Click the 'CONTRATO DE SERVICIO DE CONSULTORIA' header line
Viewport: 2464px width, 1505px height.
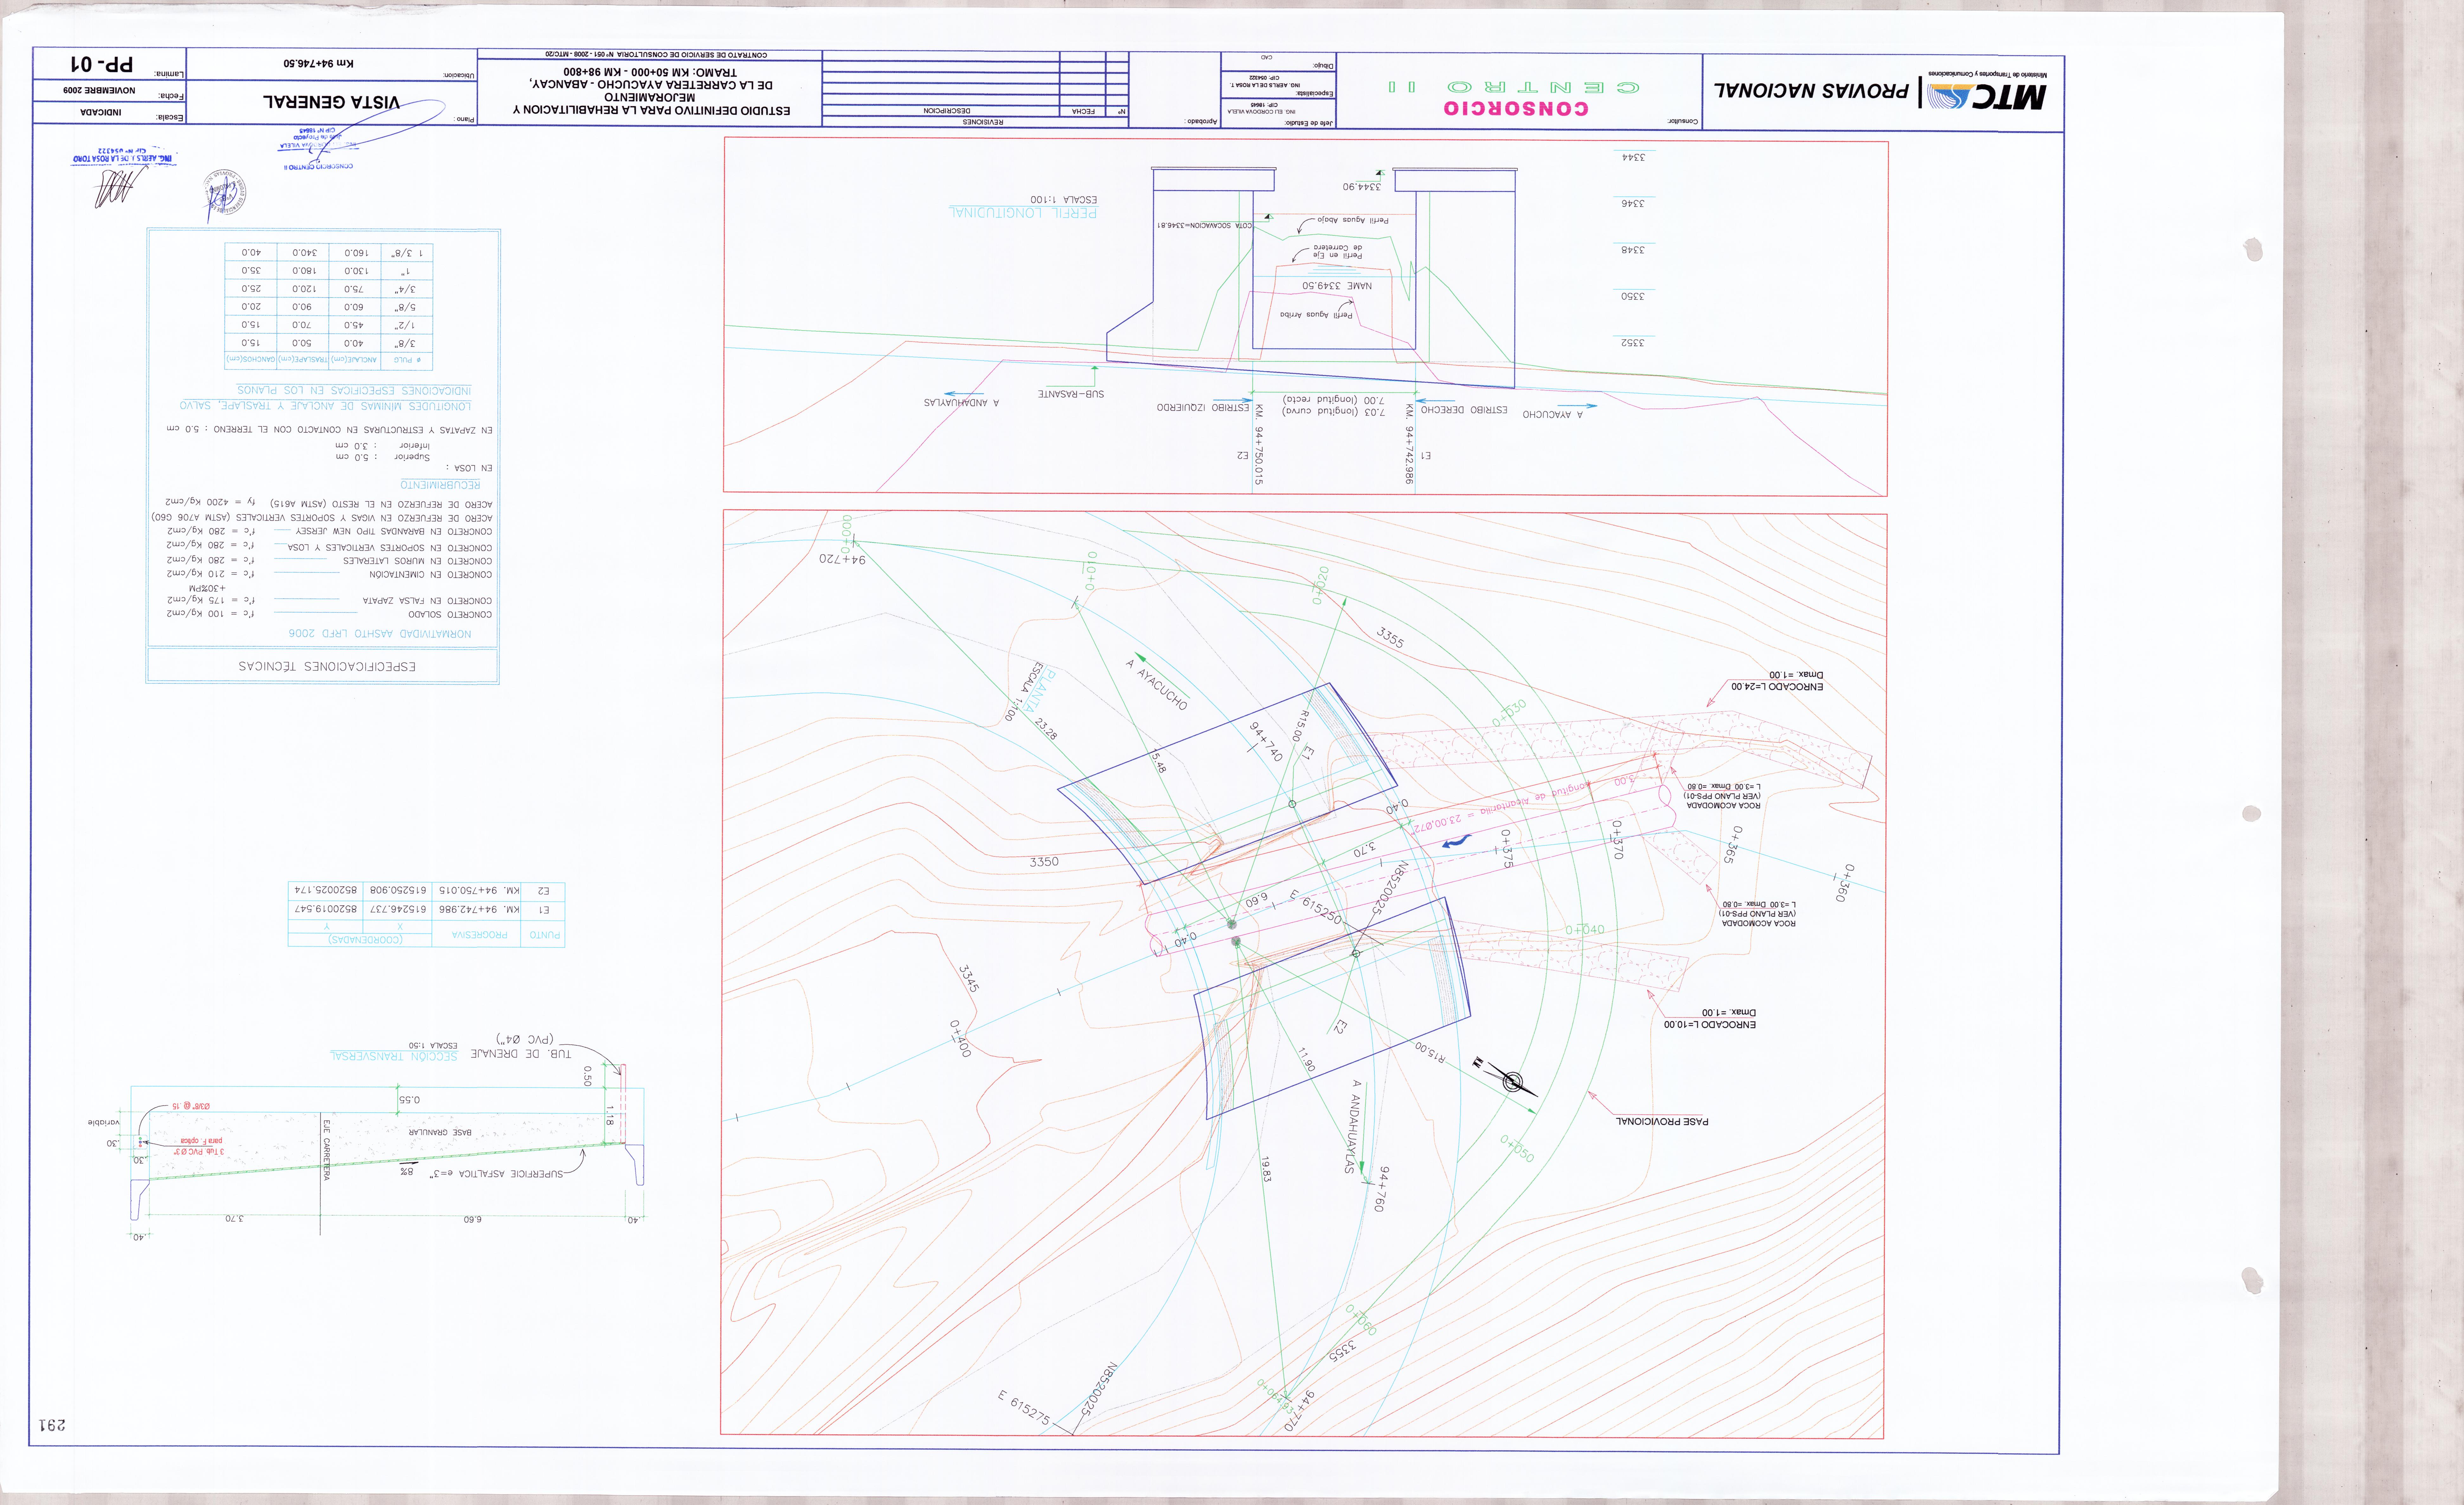point(656,55)
